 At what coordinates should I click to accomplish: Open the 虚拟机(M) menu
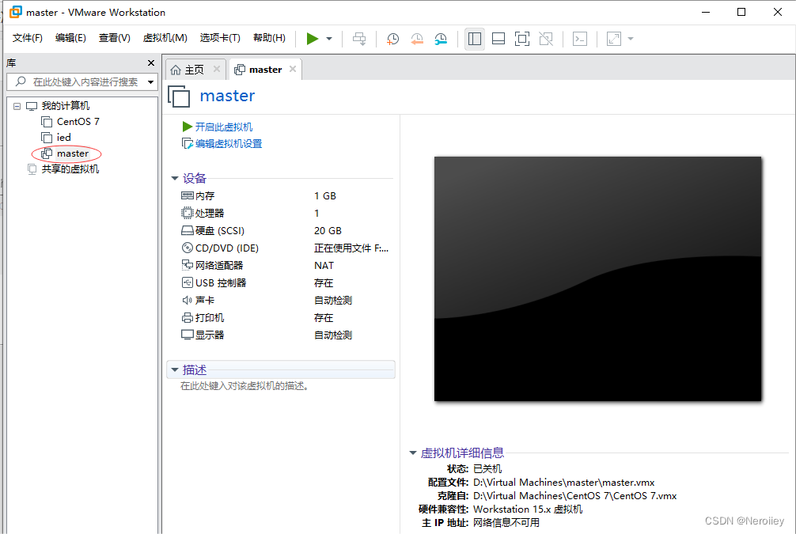click(165, 38)
